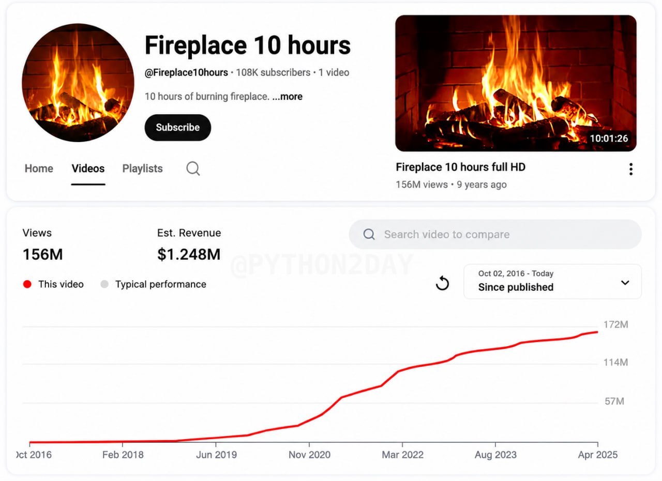The width and height of the screenshot is (662, 481).
Task: Click the Fireplace channel avatar picture
Action: coord(78,83)
